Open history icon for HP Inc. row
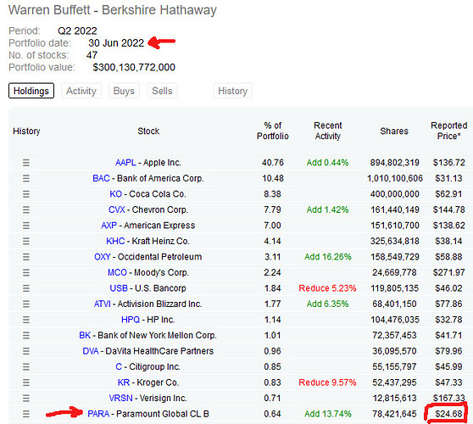473x424 pixels. pyautogui.click(x=26, y=320)
